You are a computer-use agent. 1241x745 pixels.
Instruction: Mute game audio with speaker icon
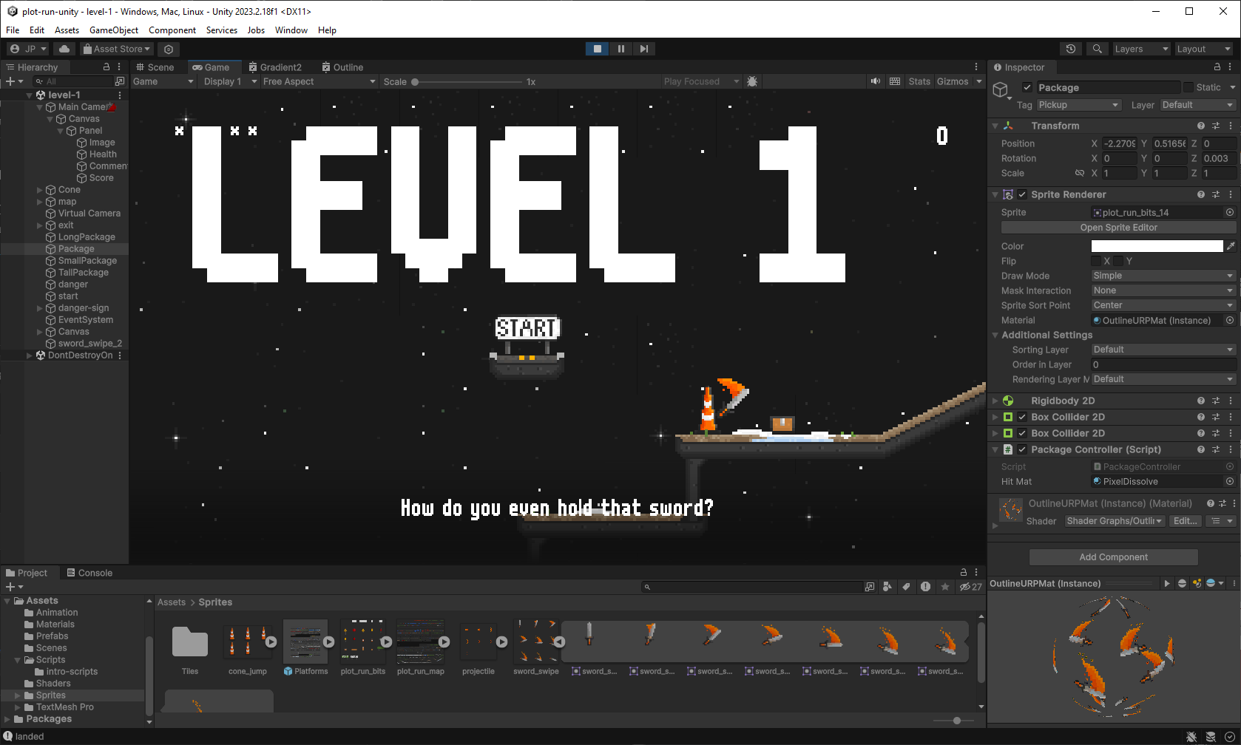pos(876,81)
